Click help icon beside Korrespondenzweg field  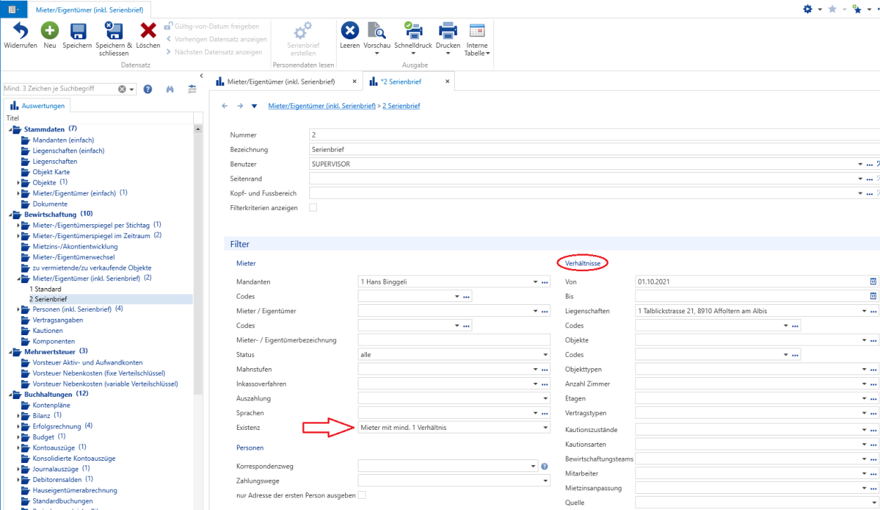[545, 466]
